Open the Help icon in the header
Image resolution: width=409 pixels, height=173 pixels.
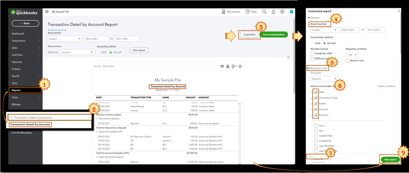click(248, 12)
